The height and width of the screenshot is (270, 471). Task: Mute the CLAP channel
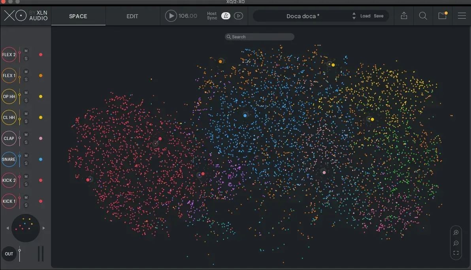click(26, 135)
